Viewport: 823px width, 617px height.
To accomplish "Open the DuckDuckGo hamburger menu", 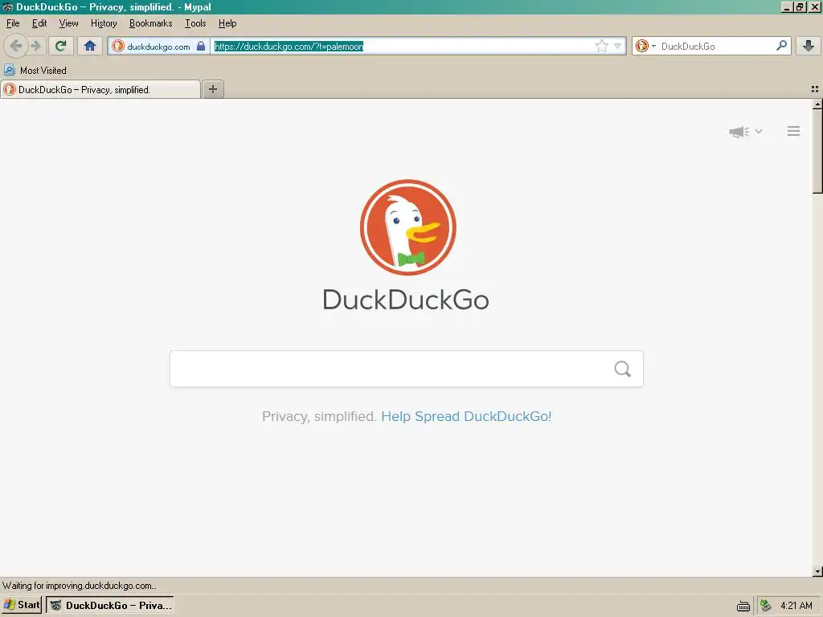I will [793, 131].
